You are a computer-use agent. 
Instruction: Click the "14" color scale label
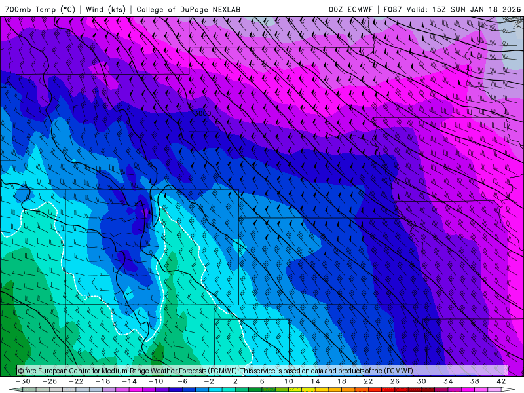click(315, 381)
